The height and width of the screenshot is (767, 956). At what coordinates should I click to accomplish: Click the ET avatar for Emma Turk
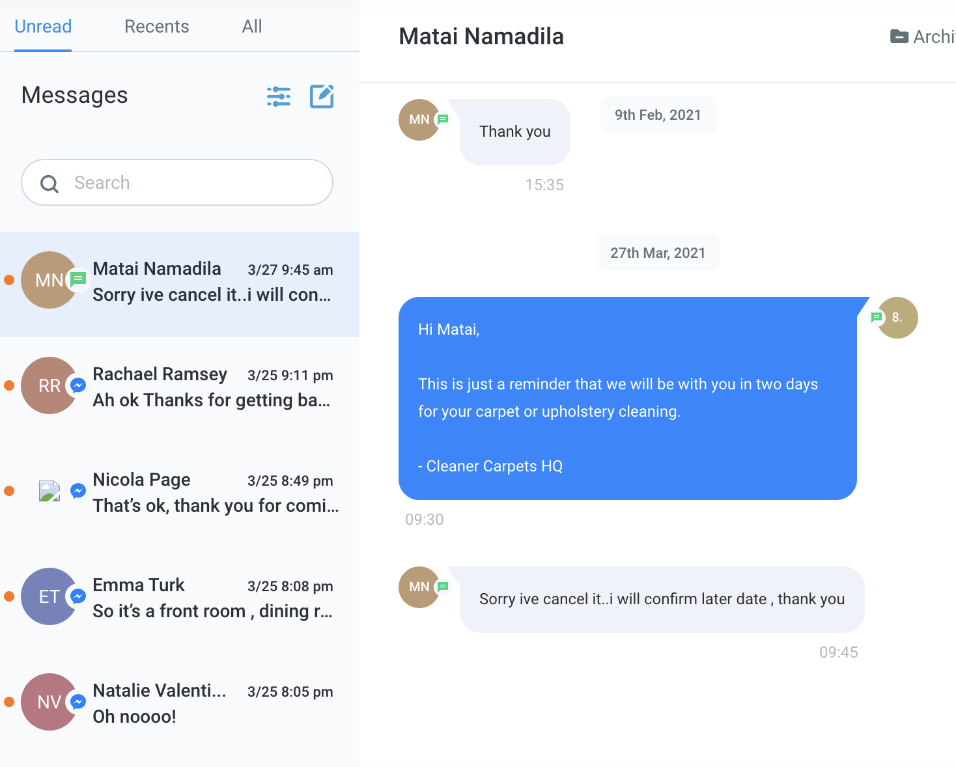tap(49, 596)
